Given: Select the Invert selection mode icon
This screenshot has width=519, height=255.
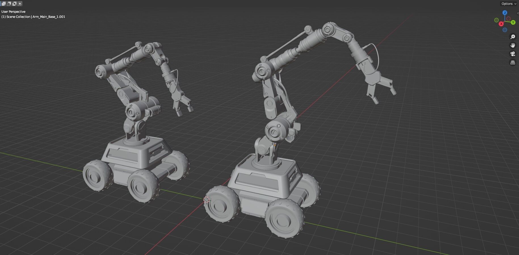Looking at the screenshot, I should (x=14, y=4).
